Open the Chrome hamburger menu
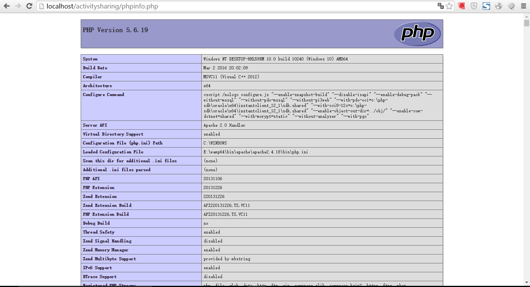 point(523,6)
